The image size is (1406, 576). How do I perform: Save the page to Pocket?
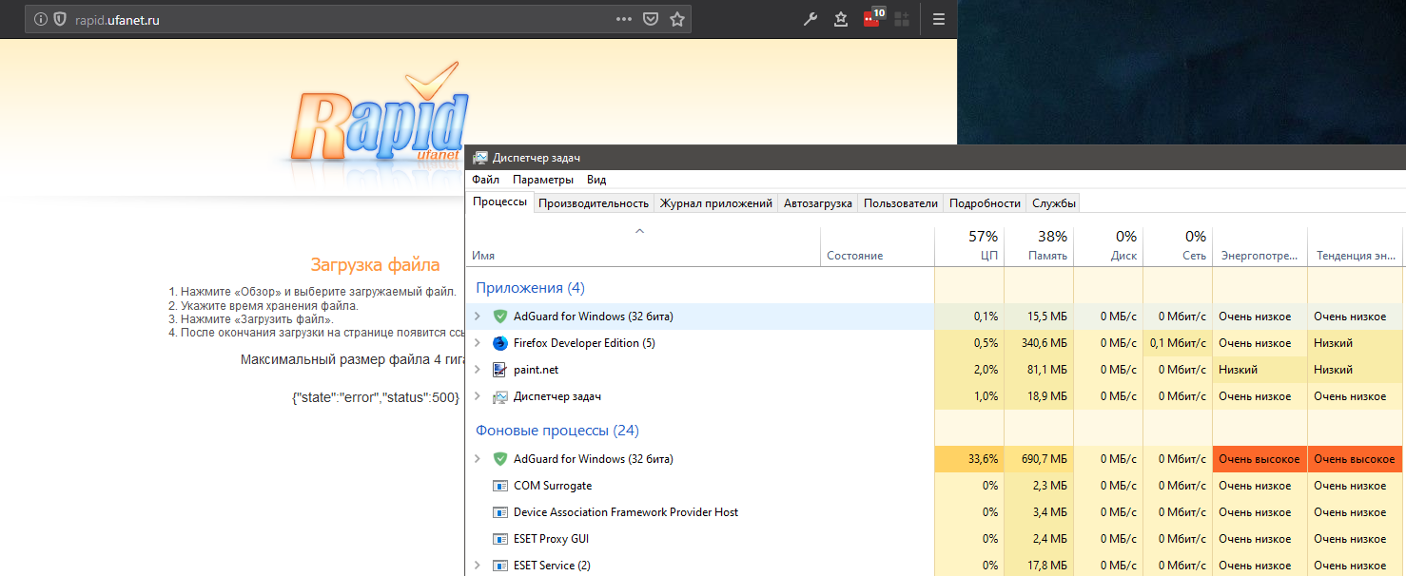click(x=650, y=18)
